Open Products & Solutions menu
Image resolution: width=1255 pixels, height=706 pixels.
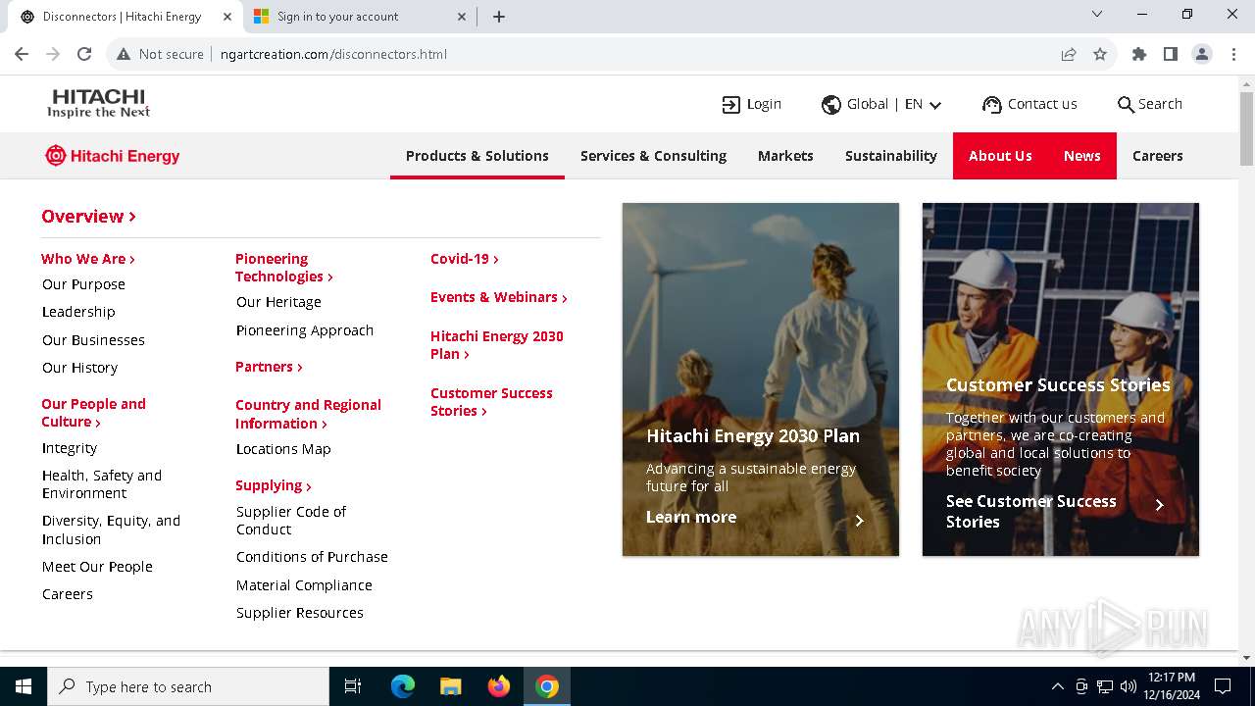coord(477,156)
